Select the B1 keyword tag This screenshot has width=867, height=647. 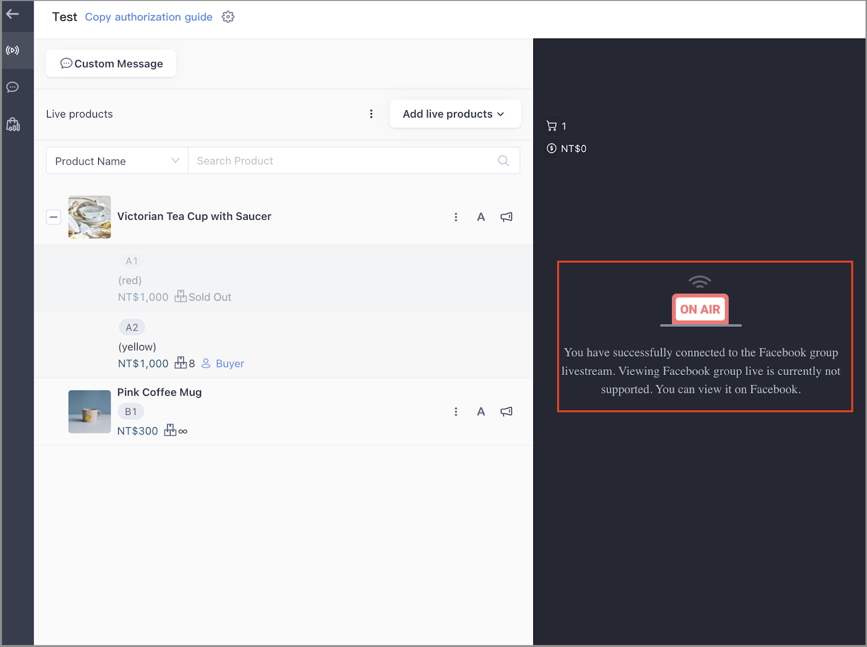131,412
